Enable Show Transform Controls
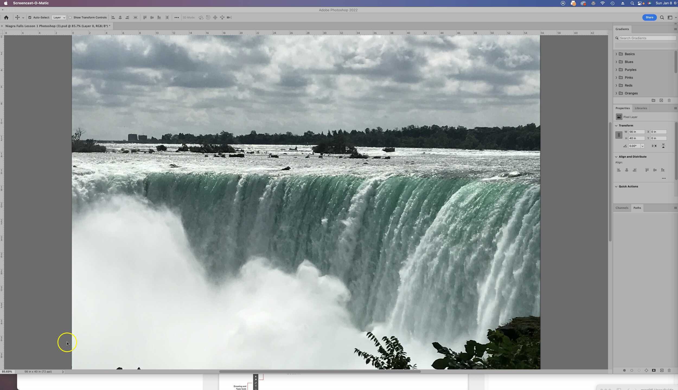Image resolution: width=678 pixels, height=390 pixels. pos(71,17)
